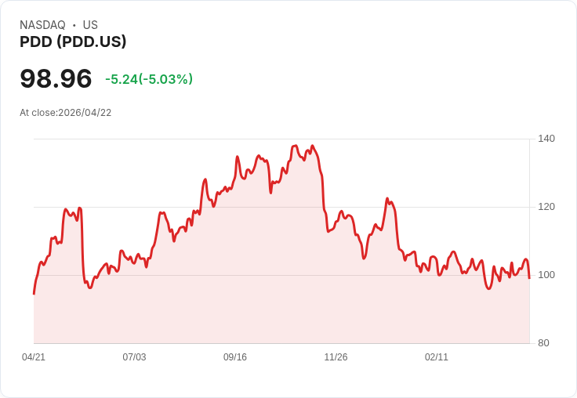Screen dimensions: 577x398
Task: Click the 09/16 date axis label
Action: [235, 357]
